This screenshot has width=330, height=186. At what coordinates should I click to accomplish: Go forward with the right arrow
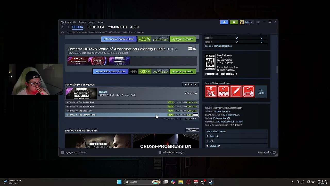(x=68, y=27)
